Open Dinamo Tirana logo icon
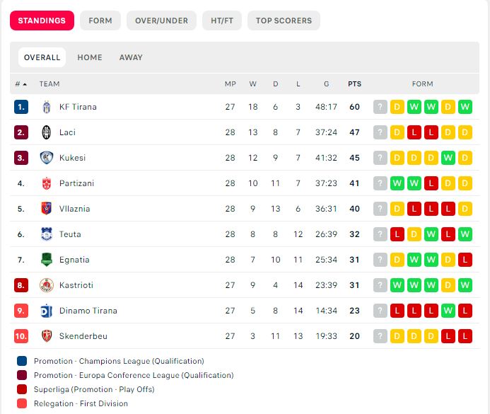 point(47,311)
